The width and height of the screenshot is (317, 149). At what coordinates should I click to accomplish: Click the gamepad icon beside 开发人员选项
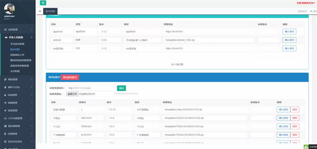pos(6,38)
